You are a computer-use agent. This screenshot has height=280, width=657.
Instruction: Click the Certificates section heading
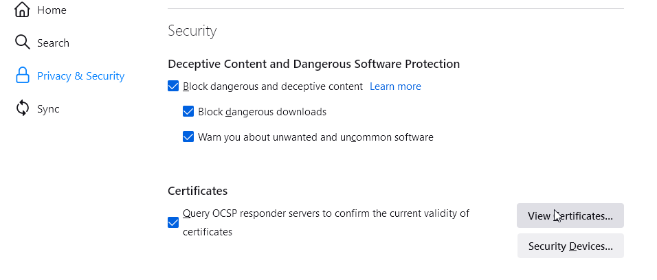pyautogui.click(x=197, y=191)
